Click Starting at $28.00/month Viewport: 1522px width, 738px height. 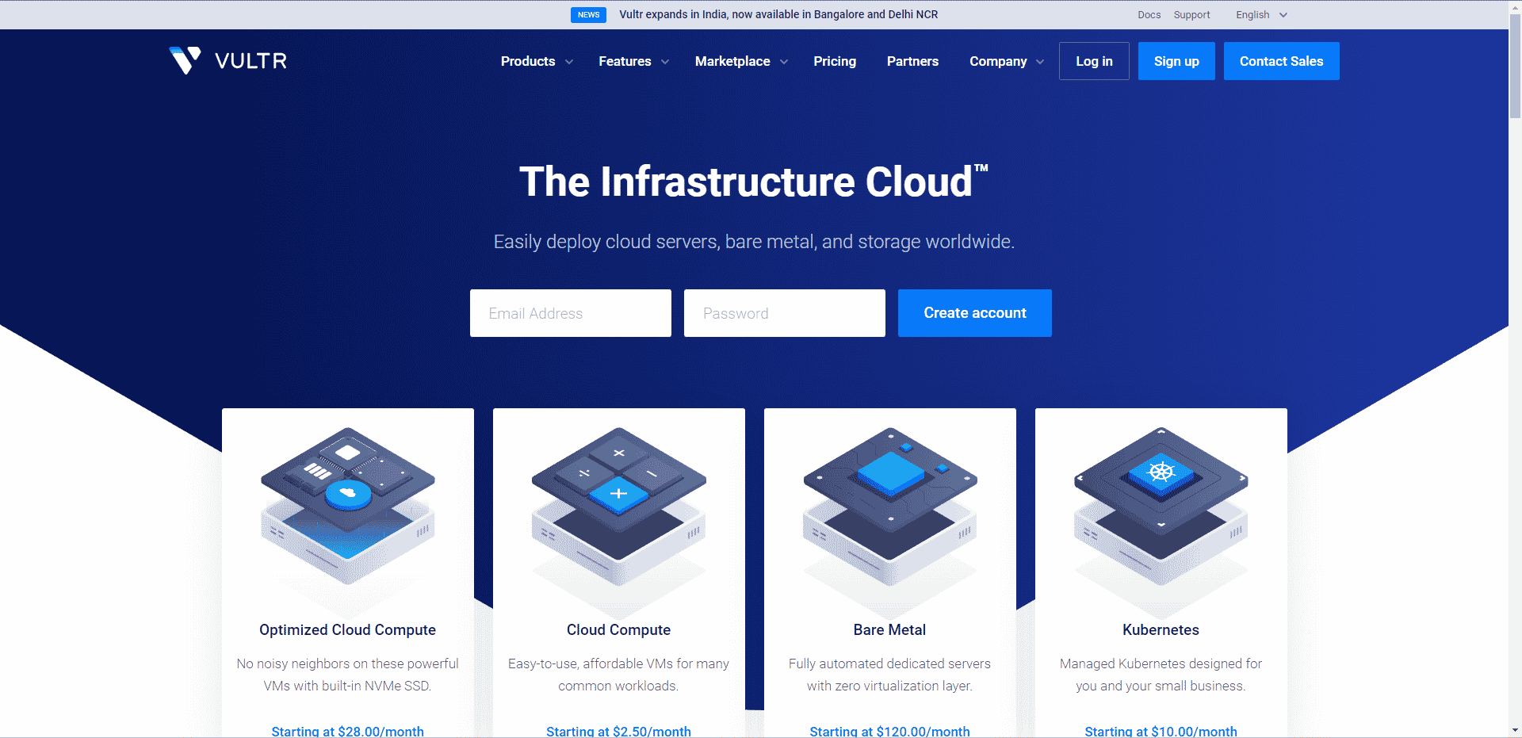click(348, 731)
